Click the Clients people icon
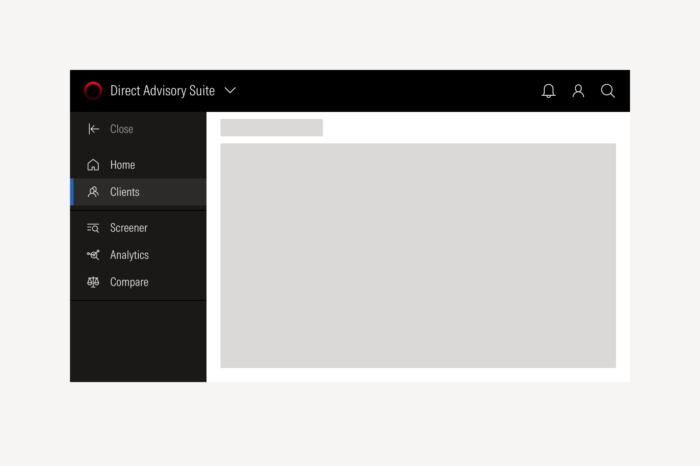Viewport: 700px width, 466px height. [x=93, y=191]
